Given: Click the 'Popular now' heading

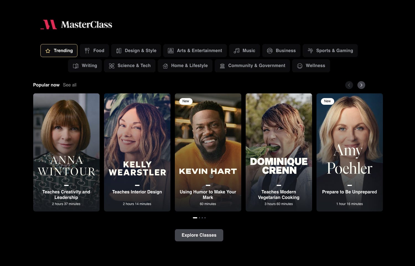Looking at the screenshot, I should pos(46,85).
